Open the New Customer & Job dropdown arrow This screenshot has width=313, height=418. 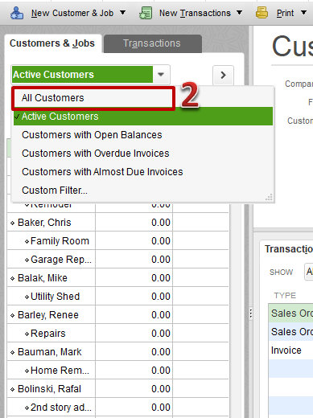point(122,13)
